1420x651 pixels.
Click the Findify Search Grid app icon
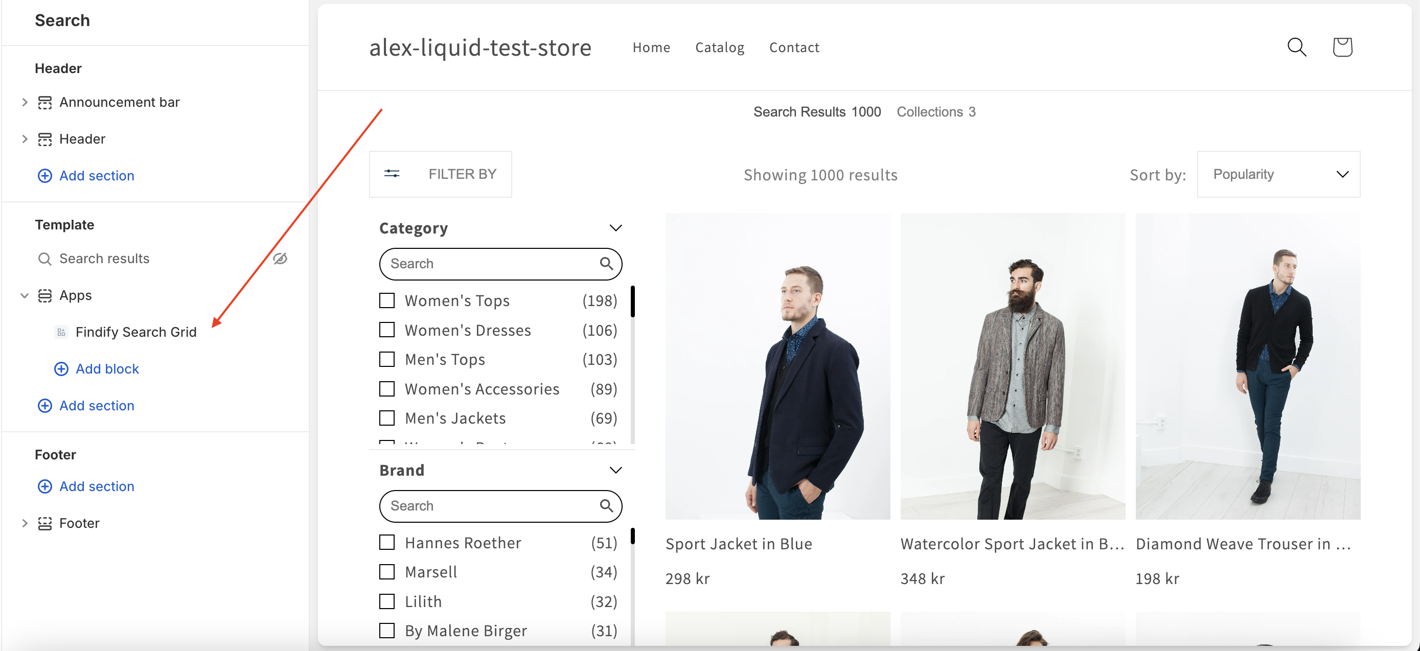coord(61,332)
